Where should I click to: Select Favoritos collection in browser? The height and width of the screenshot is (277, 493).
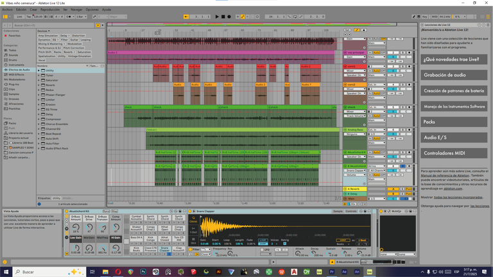[15, 36]
